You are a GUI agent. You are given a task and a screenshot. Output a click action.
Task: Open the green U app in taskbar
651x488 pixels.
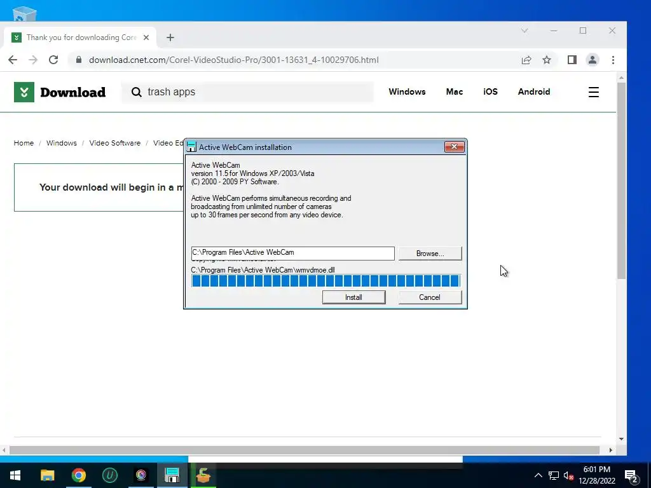tap(110, 475)
